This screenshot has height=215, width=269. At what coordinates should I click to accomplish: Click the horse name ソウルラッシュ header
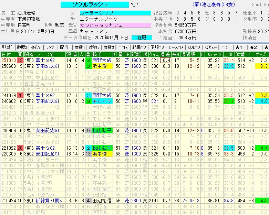tap(90, 4)
